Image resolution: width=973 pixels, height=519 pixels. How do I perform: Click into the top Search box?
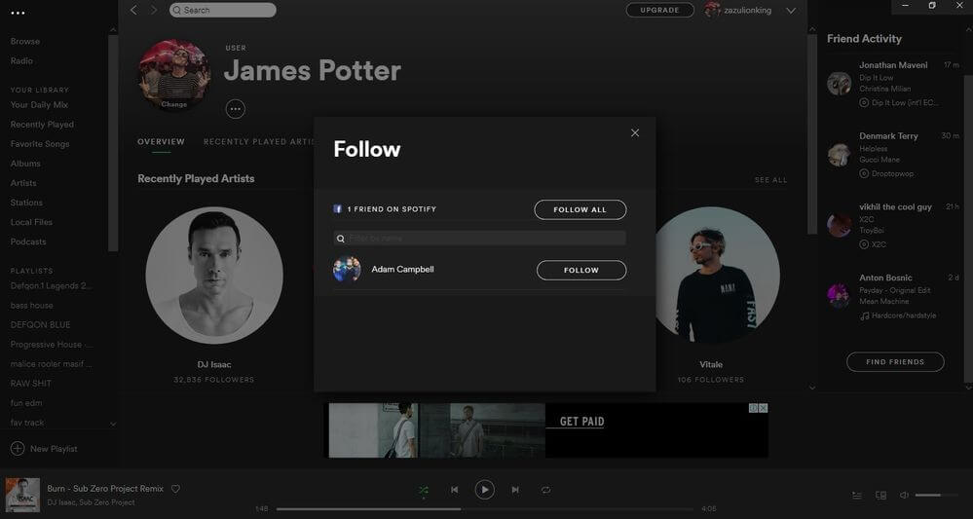(223, 10)
